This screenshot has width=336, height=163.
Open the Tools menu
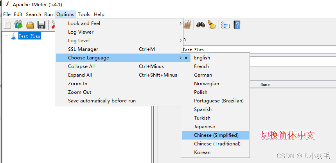coord(84,14)
